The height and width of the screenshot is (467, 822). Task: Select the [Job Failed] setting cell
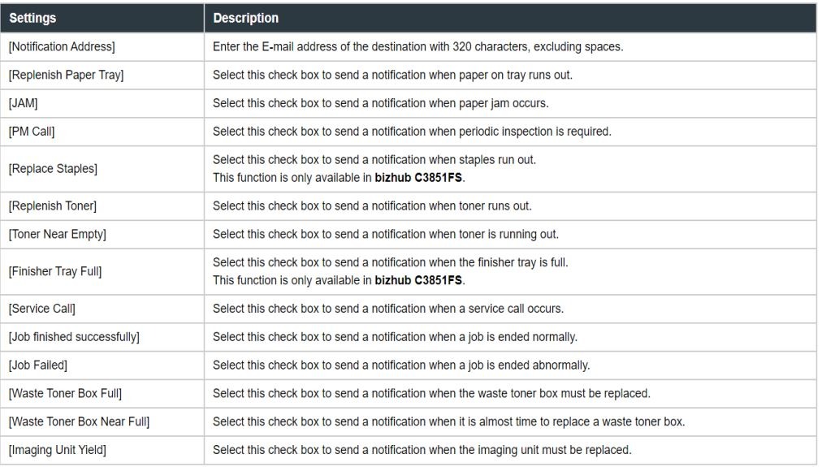(x=37, y=365)
